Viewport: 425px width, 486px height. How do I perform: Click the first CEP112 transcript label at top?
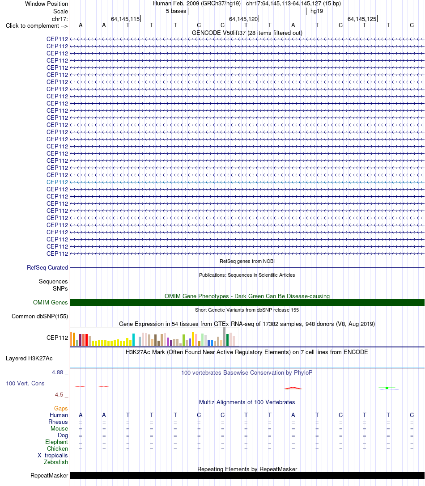(x=57, y=39)
